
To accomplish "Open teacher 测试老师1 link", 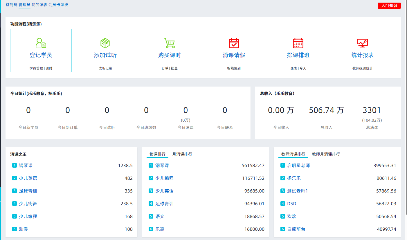I will tap(298, 191).
